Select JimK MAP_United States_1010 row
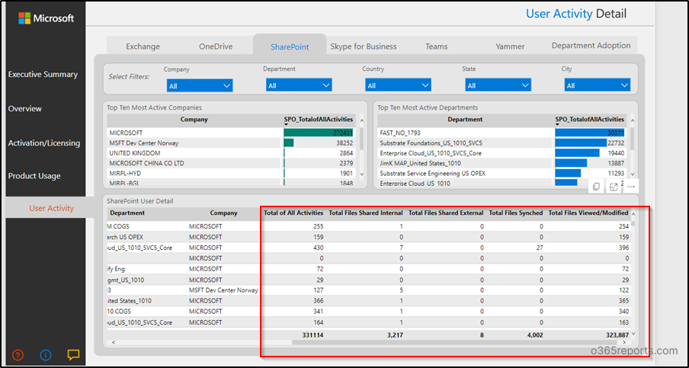 point(502,163)
